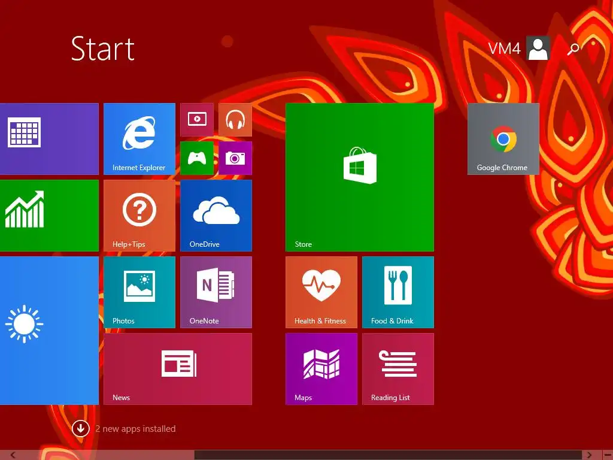Open the Food & Drink tile
The height and width of the screenshot is (460, 613).
pyautogui.click(x=398, y=292)
